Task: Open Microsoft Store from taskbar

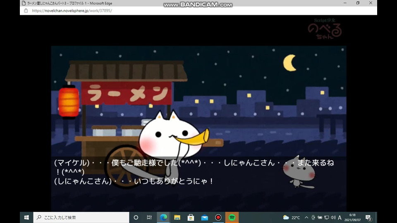Action: point(191,218)
